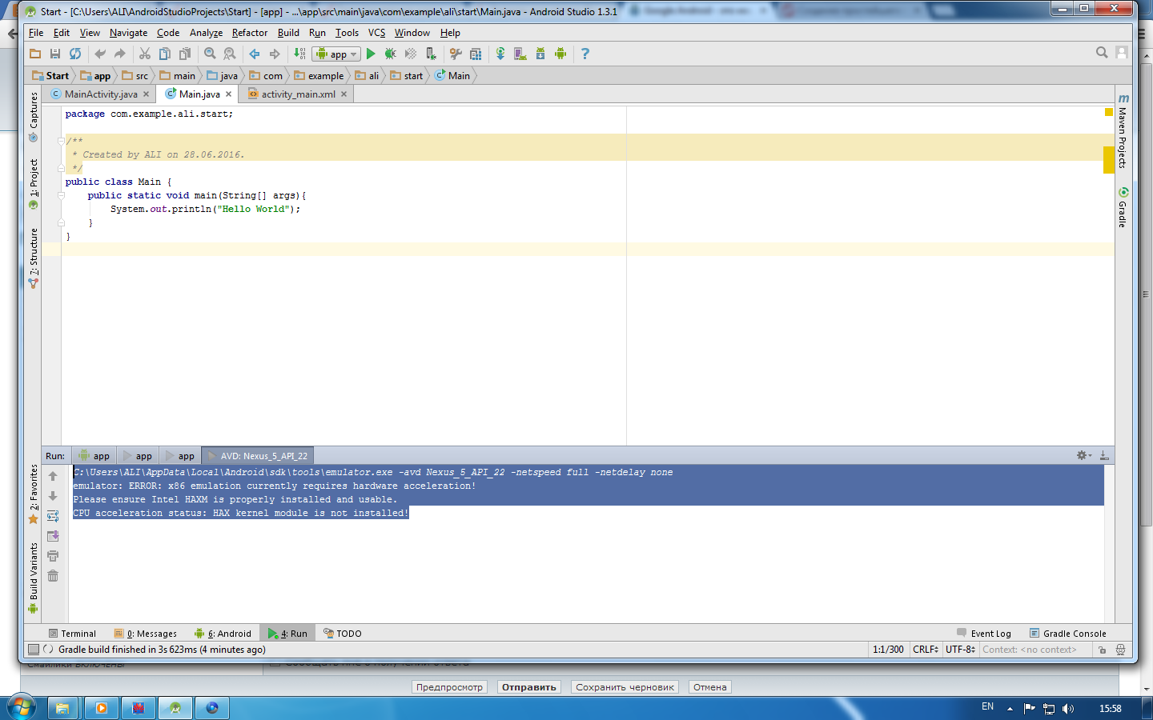The width and height of the screenshot is (1153, 720).
Task: Click the Attach debugger to Android process icon
Action: click(431, 54)
